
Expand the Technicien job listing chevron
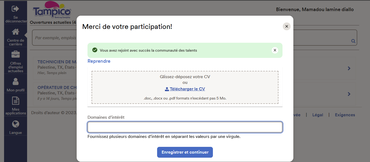pyautogui.click(x=349, y=68)
